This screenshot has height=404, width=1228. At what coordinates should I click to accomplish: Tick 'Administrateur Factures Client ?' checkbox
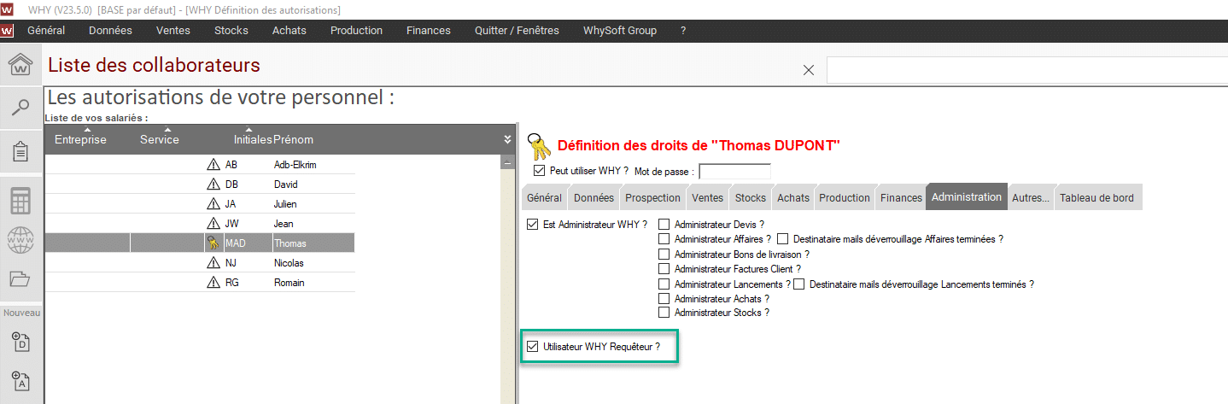[x=664, y=269]
